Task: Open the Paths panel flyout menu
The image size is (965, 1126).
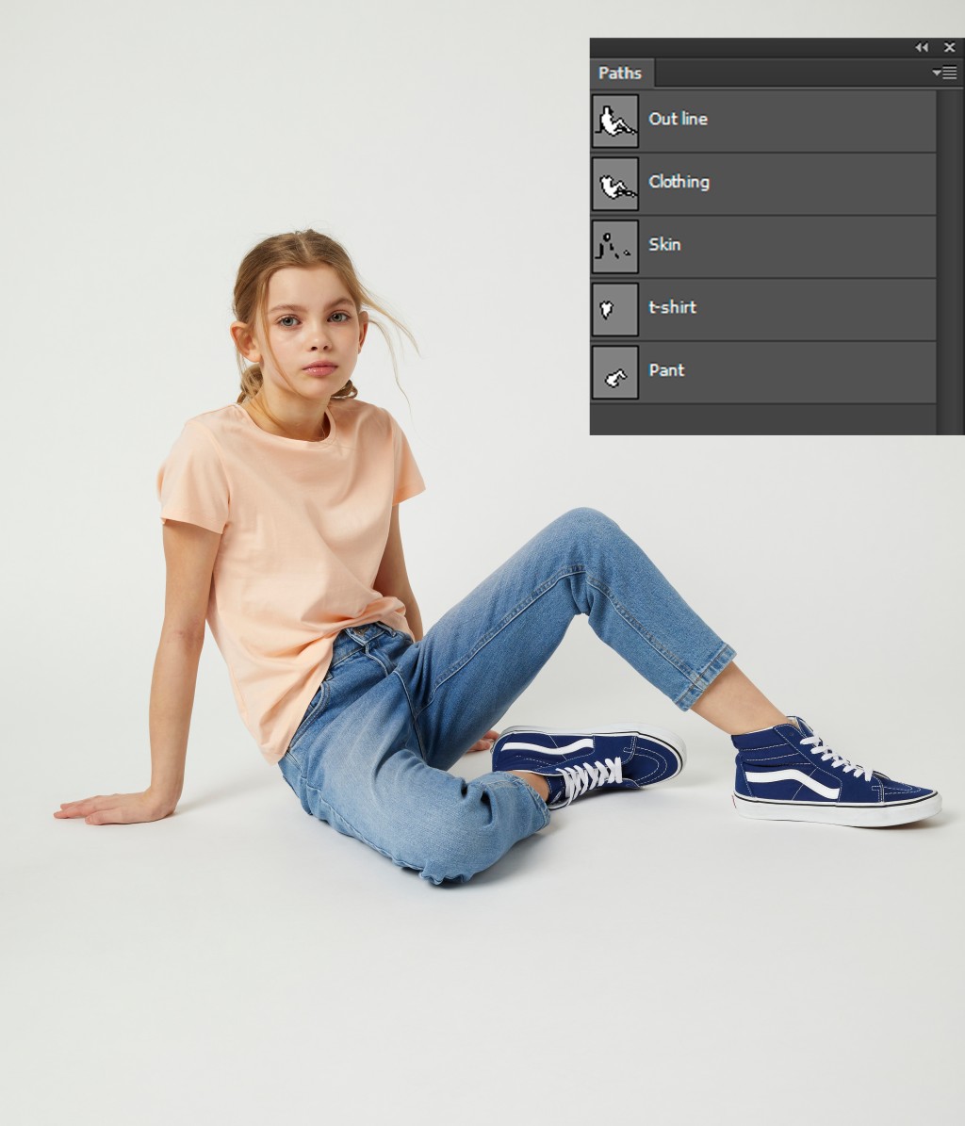Action: (x=944, y=73)
